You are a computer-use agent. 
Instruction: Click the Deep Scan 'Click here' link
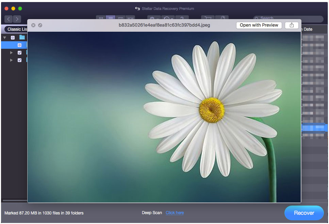coord(175,213)
